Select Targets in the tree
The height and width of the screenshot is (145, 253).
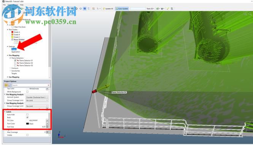[14, 73]
